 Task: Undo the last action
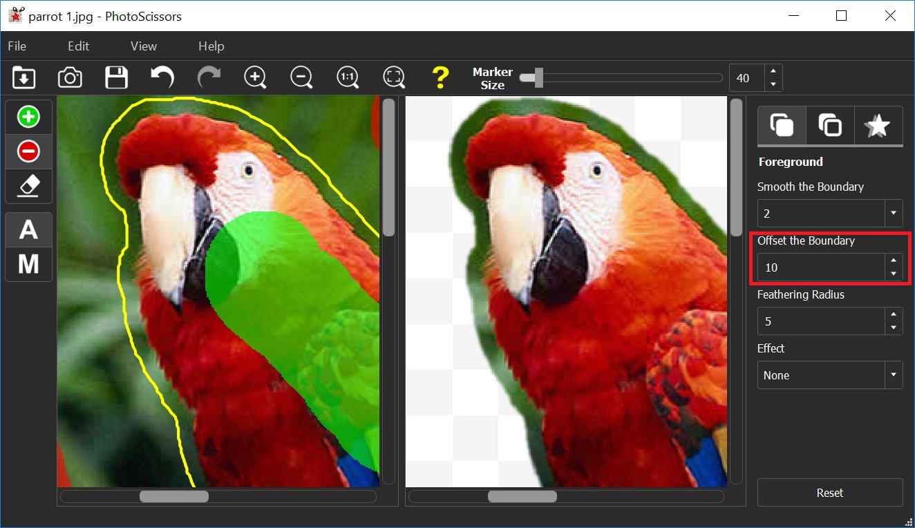pyautogui.click(x=162, y=77)
